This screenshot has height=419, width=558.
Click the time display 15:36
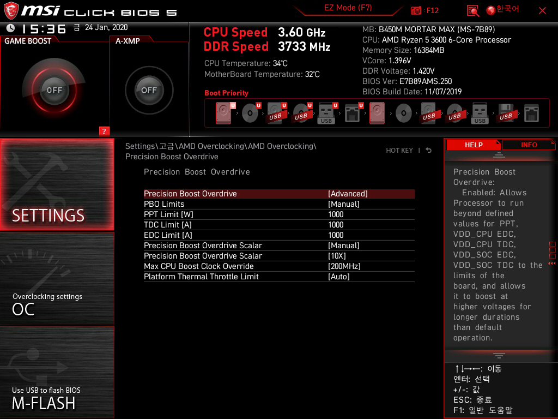pyautogui.click(x=44, y=29)
